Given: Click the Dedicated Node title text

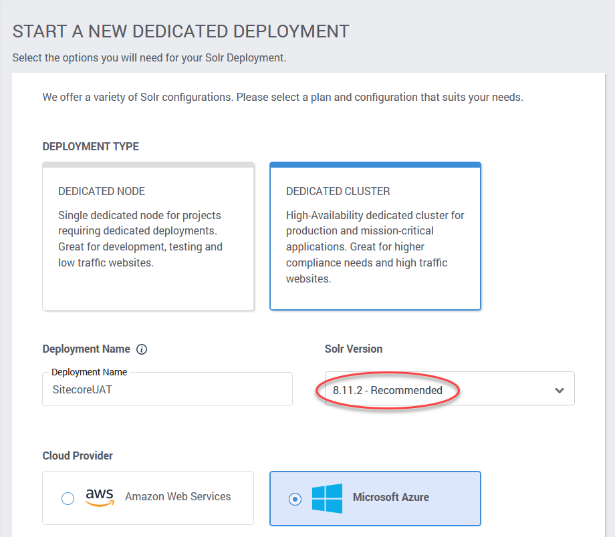Looking at the screenshot, I should [102, 191].
